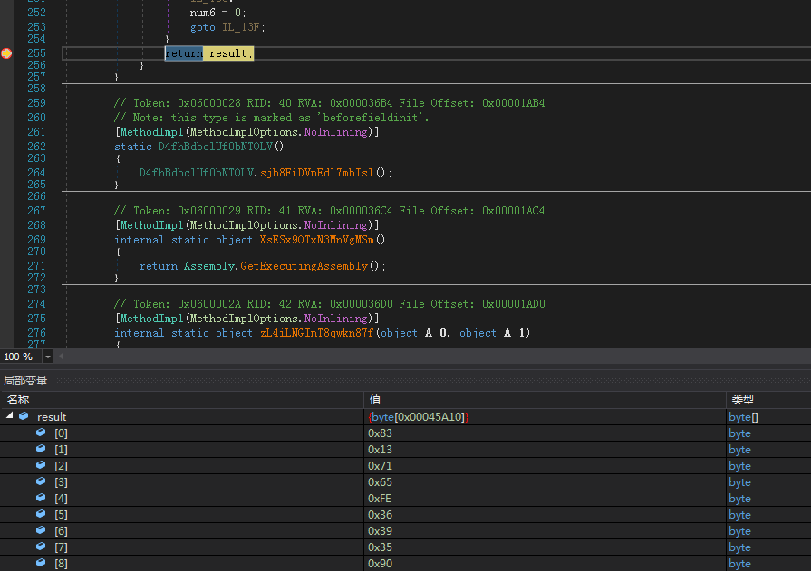Click the result identifier on line 255
Image resolution: width=811 pixels, height=571 pixels.
(x=227, y=53)
